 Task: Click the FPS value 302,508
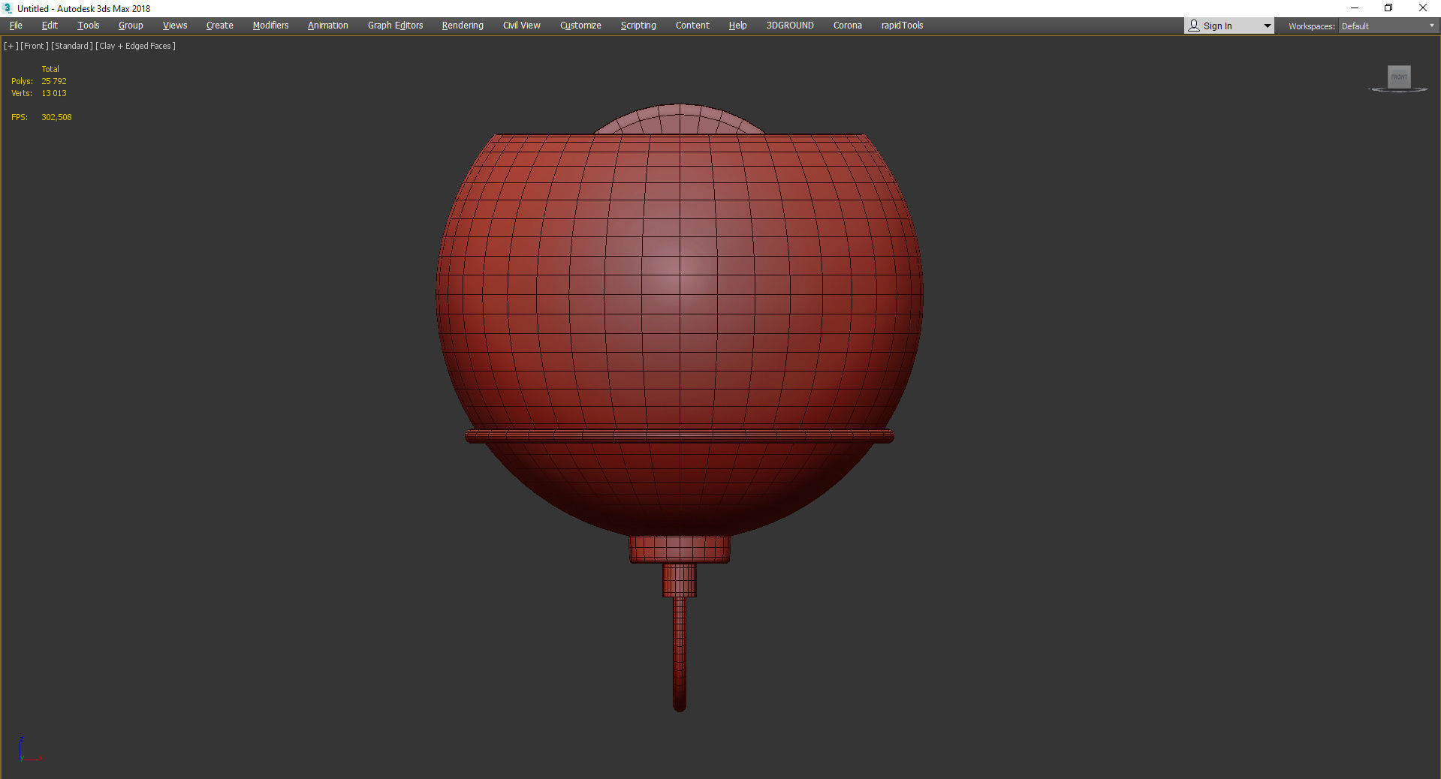[x=56, y=117]
